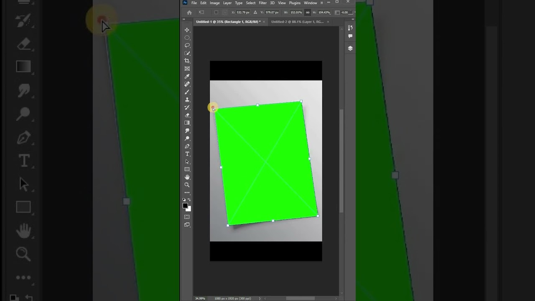Toggle relative positioning triangle icon
Viewport: 535px width, 301px height.
pyautogui.click(x=255, y=13)
